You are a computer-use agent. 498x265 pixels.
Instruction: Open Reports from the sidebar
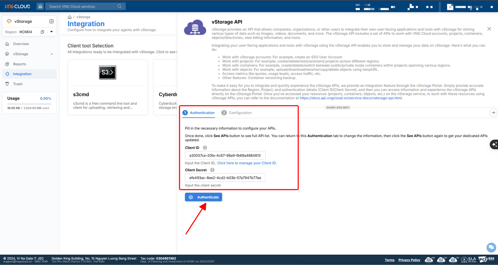point(20,64)
